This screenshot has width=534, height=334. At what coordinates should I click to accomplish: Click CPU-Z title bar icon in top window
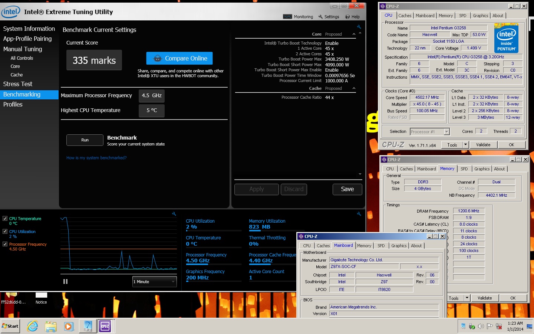pos(383,6)
